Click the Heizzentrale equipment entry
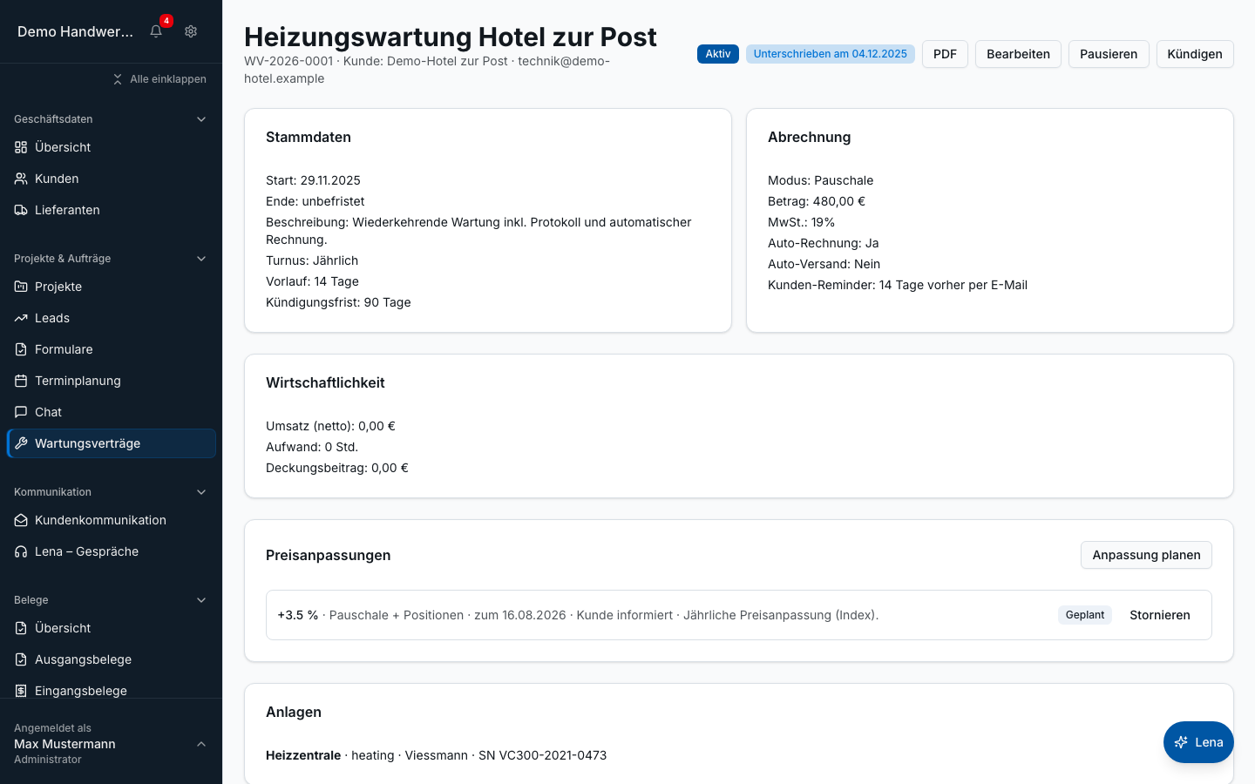 coord(436,755)
